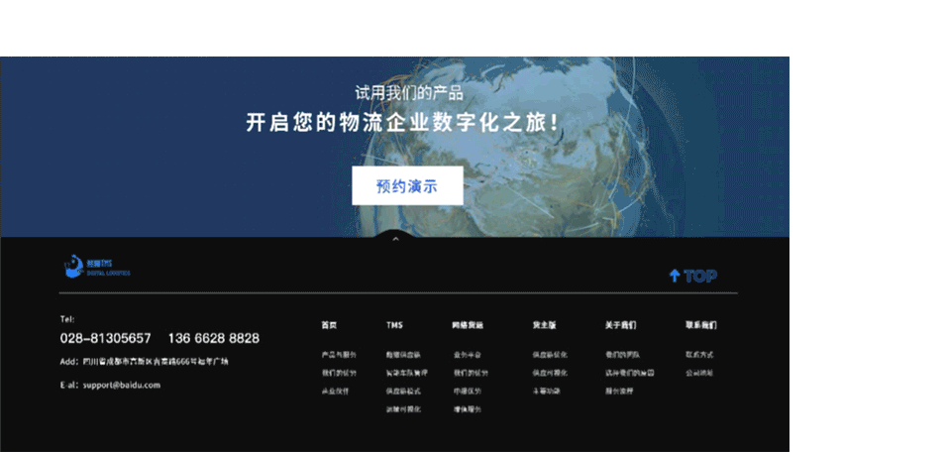Open 供应链优化 link under 货主版
The image size is (949, 452).
[550, 355]
